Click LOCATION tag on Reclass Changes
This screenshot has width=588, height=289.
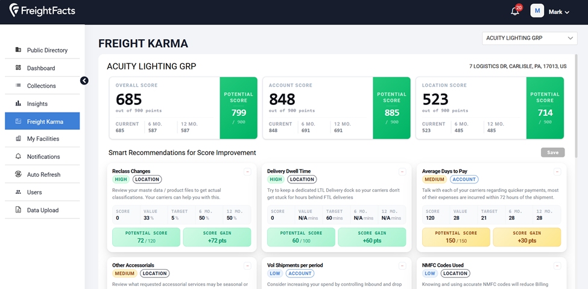(147, 179)
